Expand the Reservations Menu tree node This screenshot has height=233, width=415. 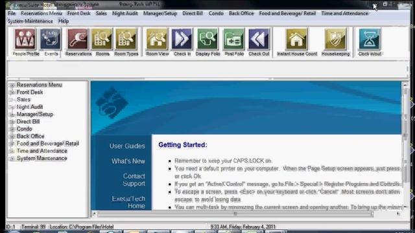pos(12,85)
